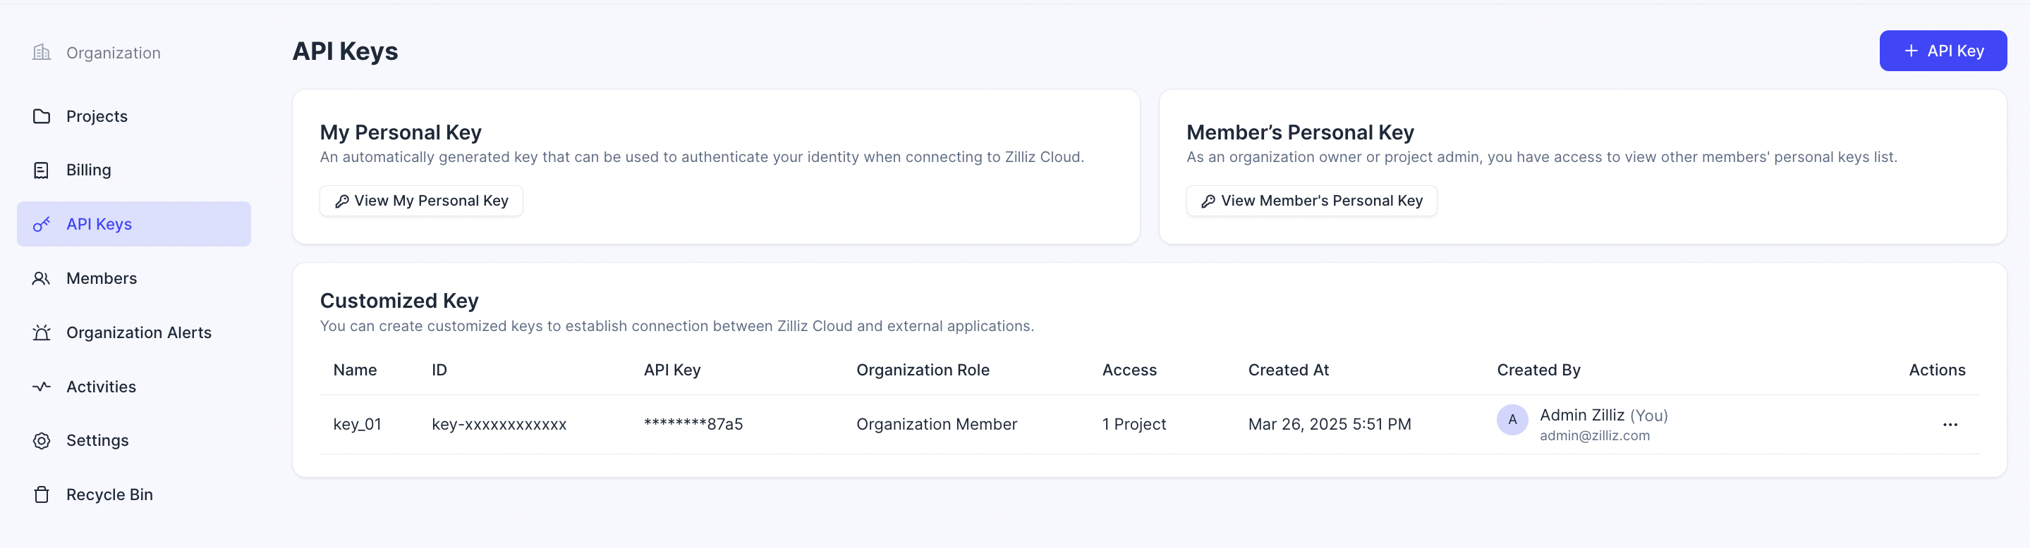Click the Organization Alerts siren icon
Viewport: 2030px width, 548px height.
[41, 333]
